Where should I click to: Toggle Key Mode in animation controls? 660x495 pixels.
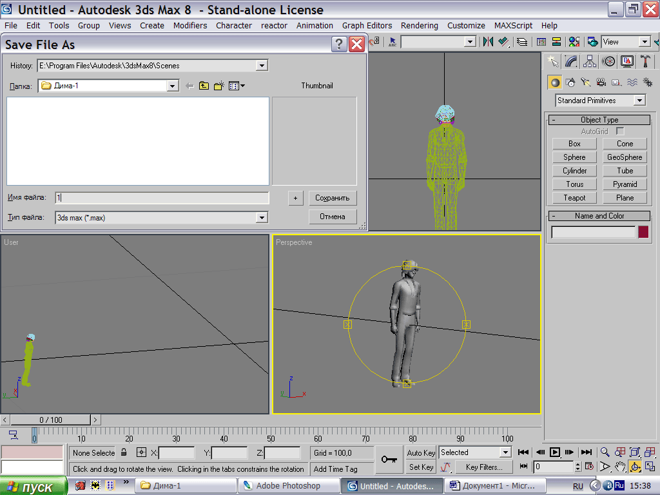(523, 467)
